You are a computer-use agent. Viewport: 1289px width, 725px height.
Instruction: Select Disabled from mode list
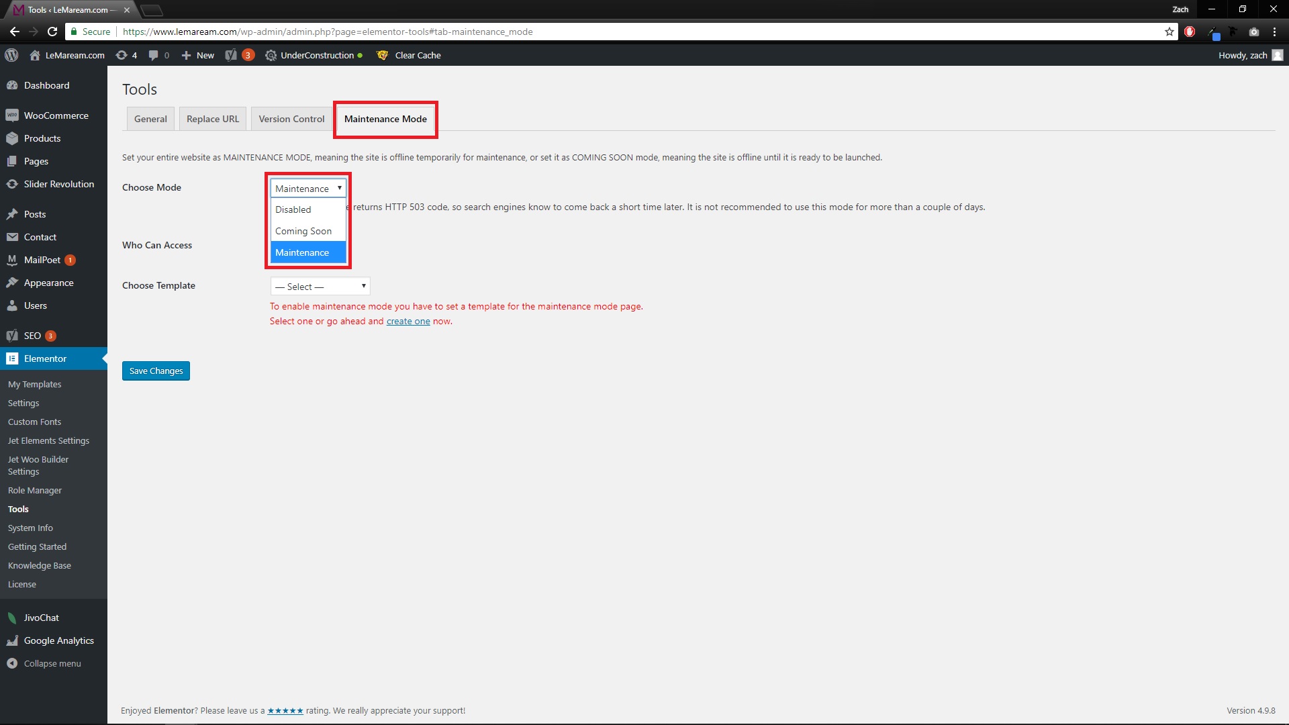tap(308, 209)
